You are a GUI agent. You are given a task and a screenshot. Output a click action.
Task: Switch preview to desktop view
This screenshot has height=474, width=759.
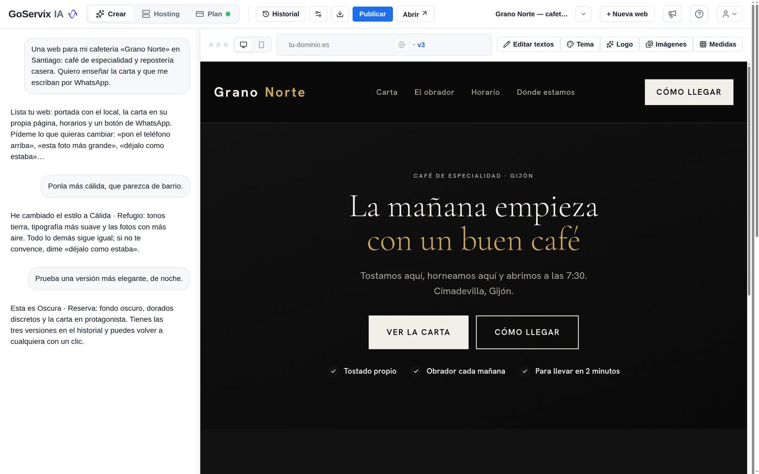tap(243, 45)
